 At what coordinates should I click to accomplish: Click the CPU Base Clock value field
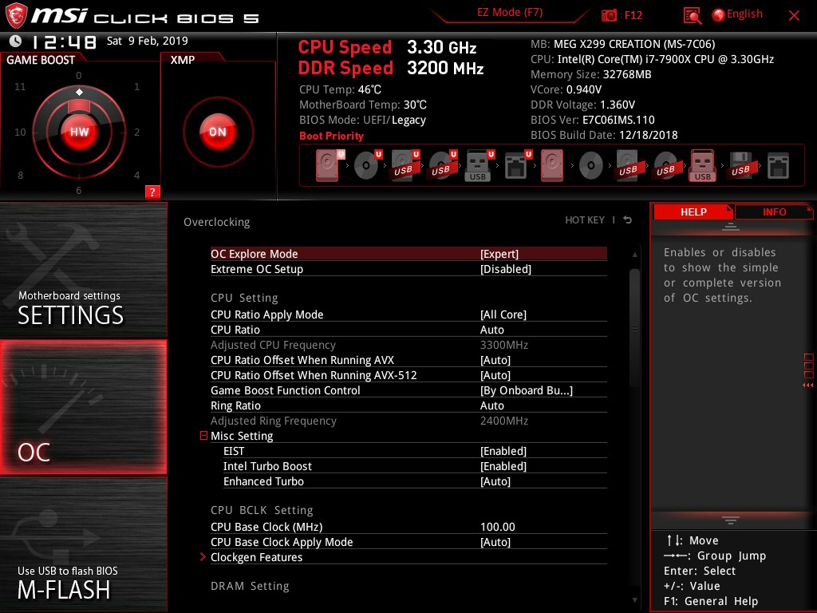(498, 527)
